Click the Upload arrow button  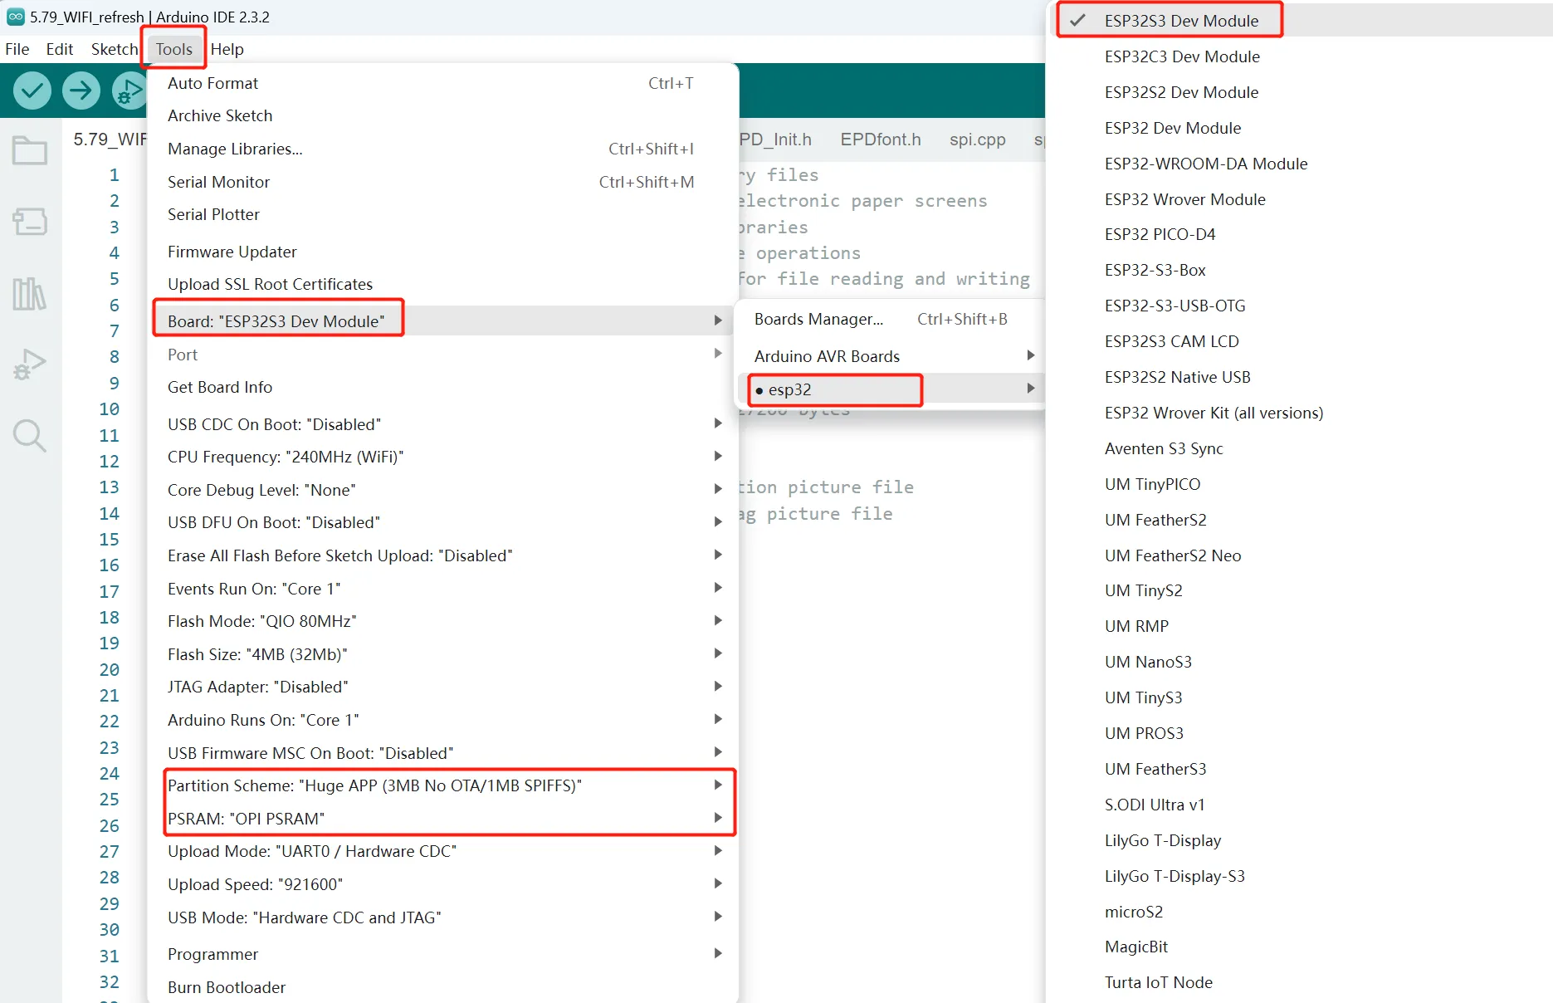pyautogui.click(x=81, y=91)
